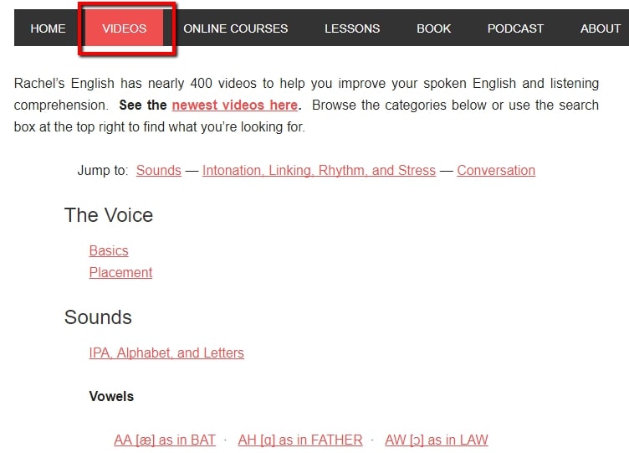Jump to the Sounds section link

(x=158, y=170)
